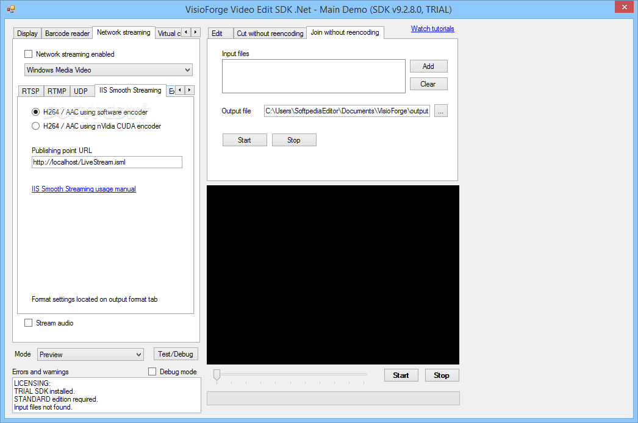
Task: Click the Test/Debug button
Action: point(176,354)
